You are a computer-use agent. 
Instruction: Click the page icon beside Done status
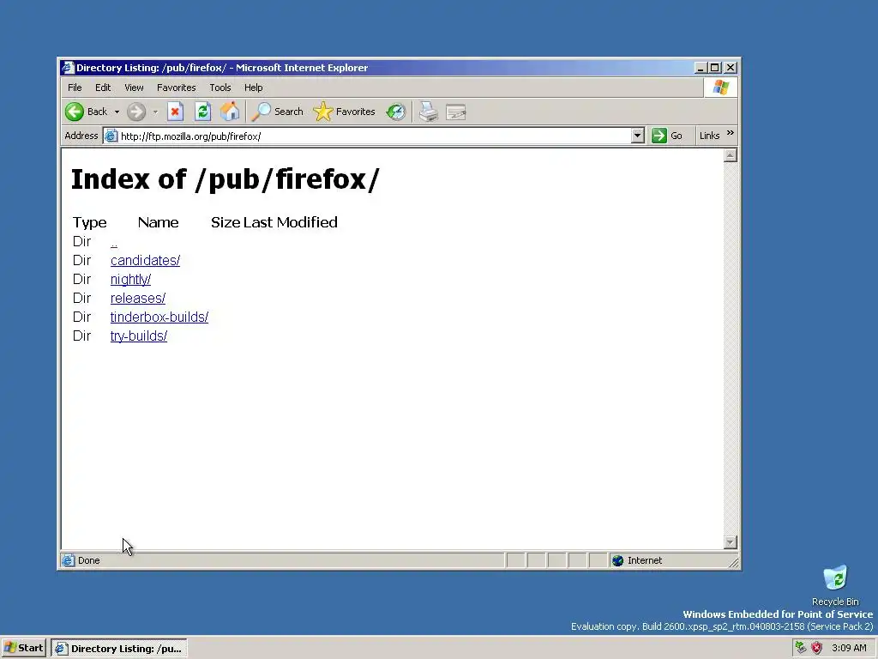coord(69,560)
